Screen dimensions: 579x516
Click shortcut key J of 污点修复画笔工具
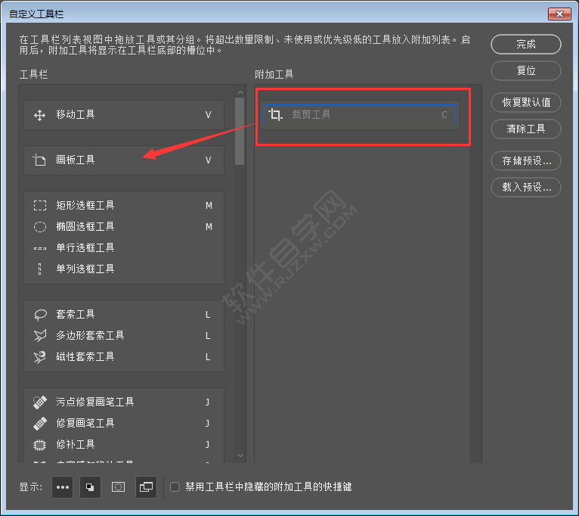208,403
